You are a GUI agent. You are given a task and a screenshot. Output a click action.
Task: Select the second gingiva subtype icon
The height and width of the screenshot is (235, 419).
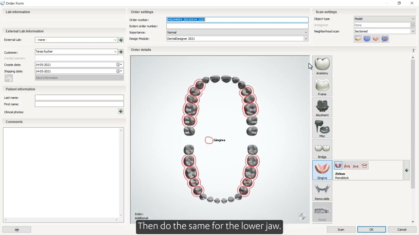click(347, 165)
